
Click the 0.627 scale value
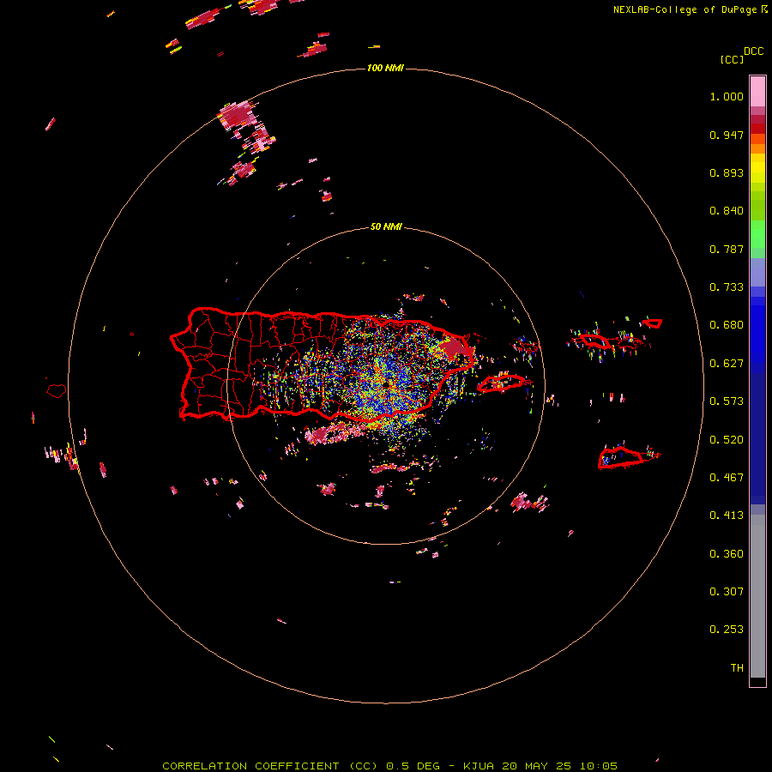(727, 364)
